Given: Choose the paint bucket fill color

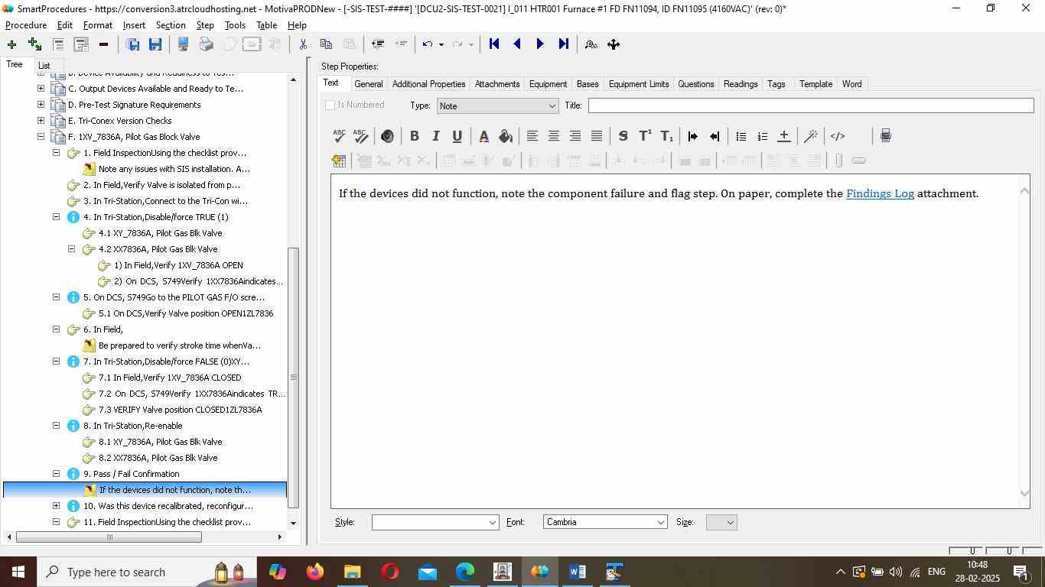Looking at the screenshot, I should 505,136.
